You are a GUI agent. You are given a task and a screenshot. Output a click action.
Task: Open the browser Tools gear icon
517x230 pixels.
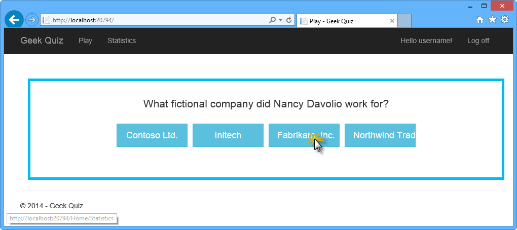pos(505,20)
